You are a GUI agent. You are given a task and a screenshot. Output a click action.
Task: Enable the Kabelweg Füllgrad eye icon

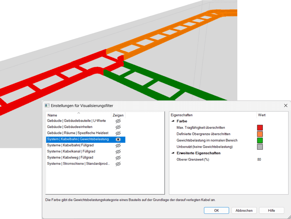coord(118,158)
